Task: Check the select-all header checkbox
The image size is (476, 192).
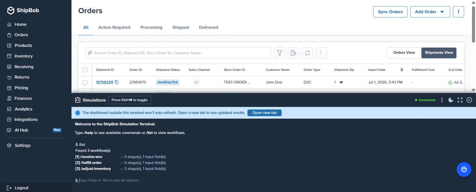Action: [85, 70]
